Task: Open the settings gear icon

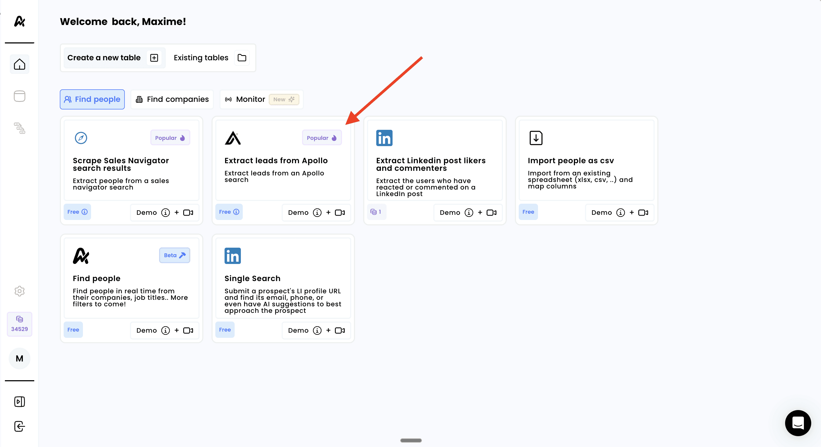Action: point(20,291)
